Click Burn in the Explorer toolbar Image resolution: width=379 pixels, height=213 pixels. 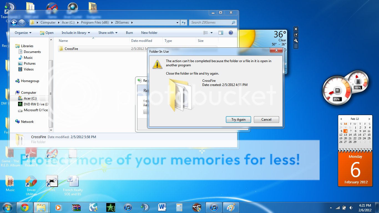(129, 33)
